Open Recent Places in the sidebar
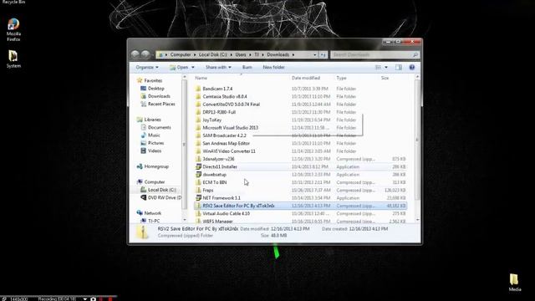535x301 pixels. [158, 104]
